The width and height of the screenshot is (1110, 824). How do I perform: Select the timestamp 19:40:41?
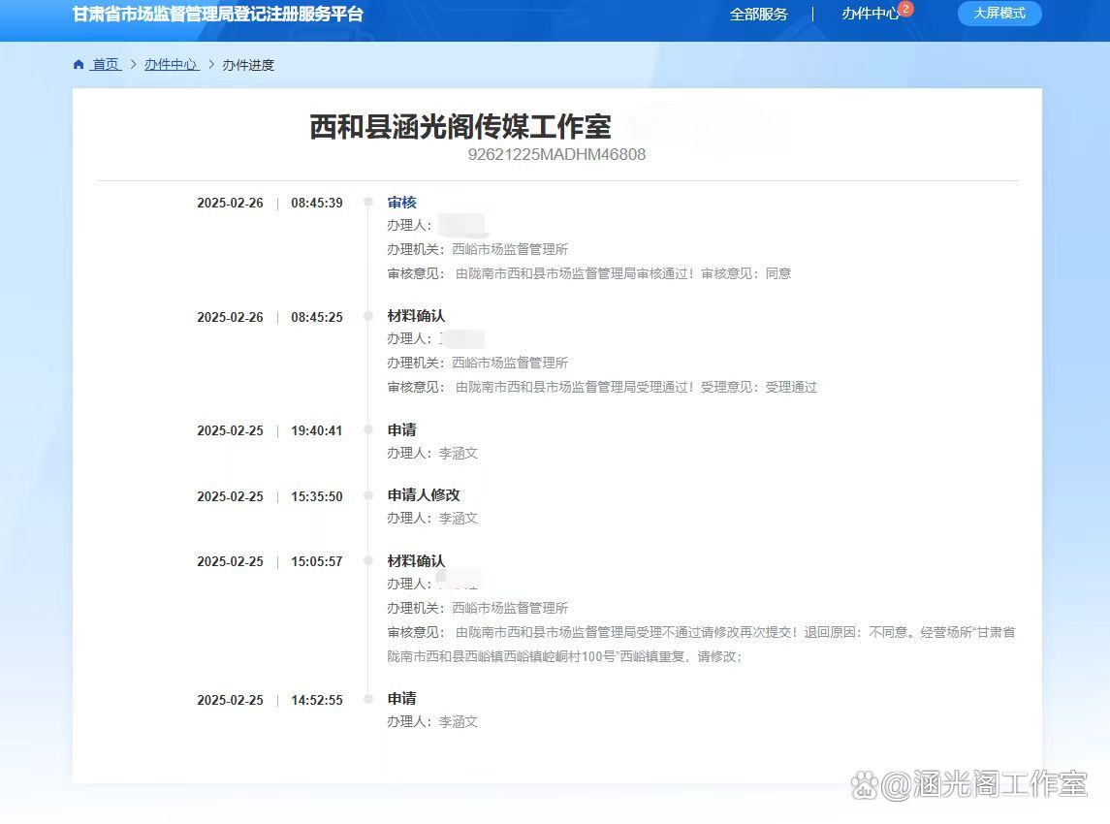316,430
